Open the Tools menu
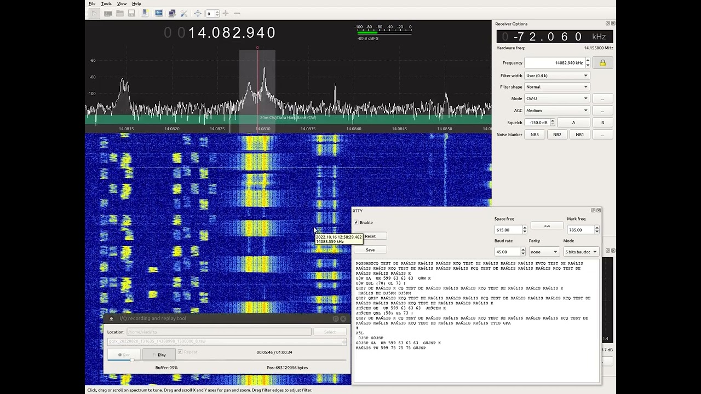Screen dimensions: 701x394 pos(106,3)
